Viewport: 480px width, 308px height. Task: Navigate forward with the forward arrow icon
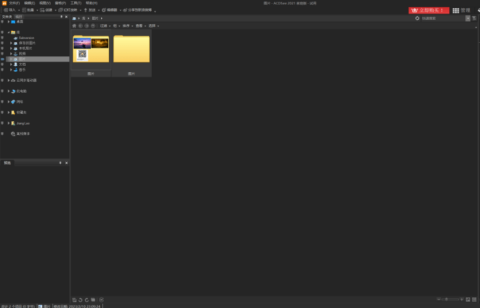click(x=86, y=26)
